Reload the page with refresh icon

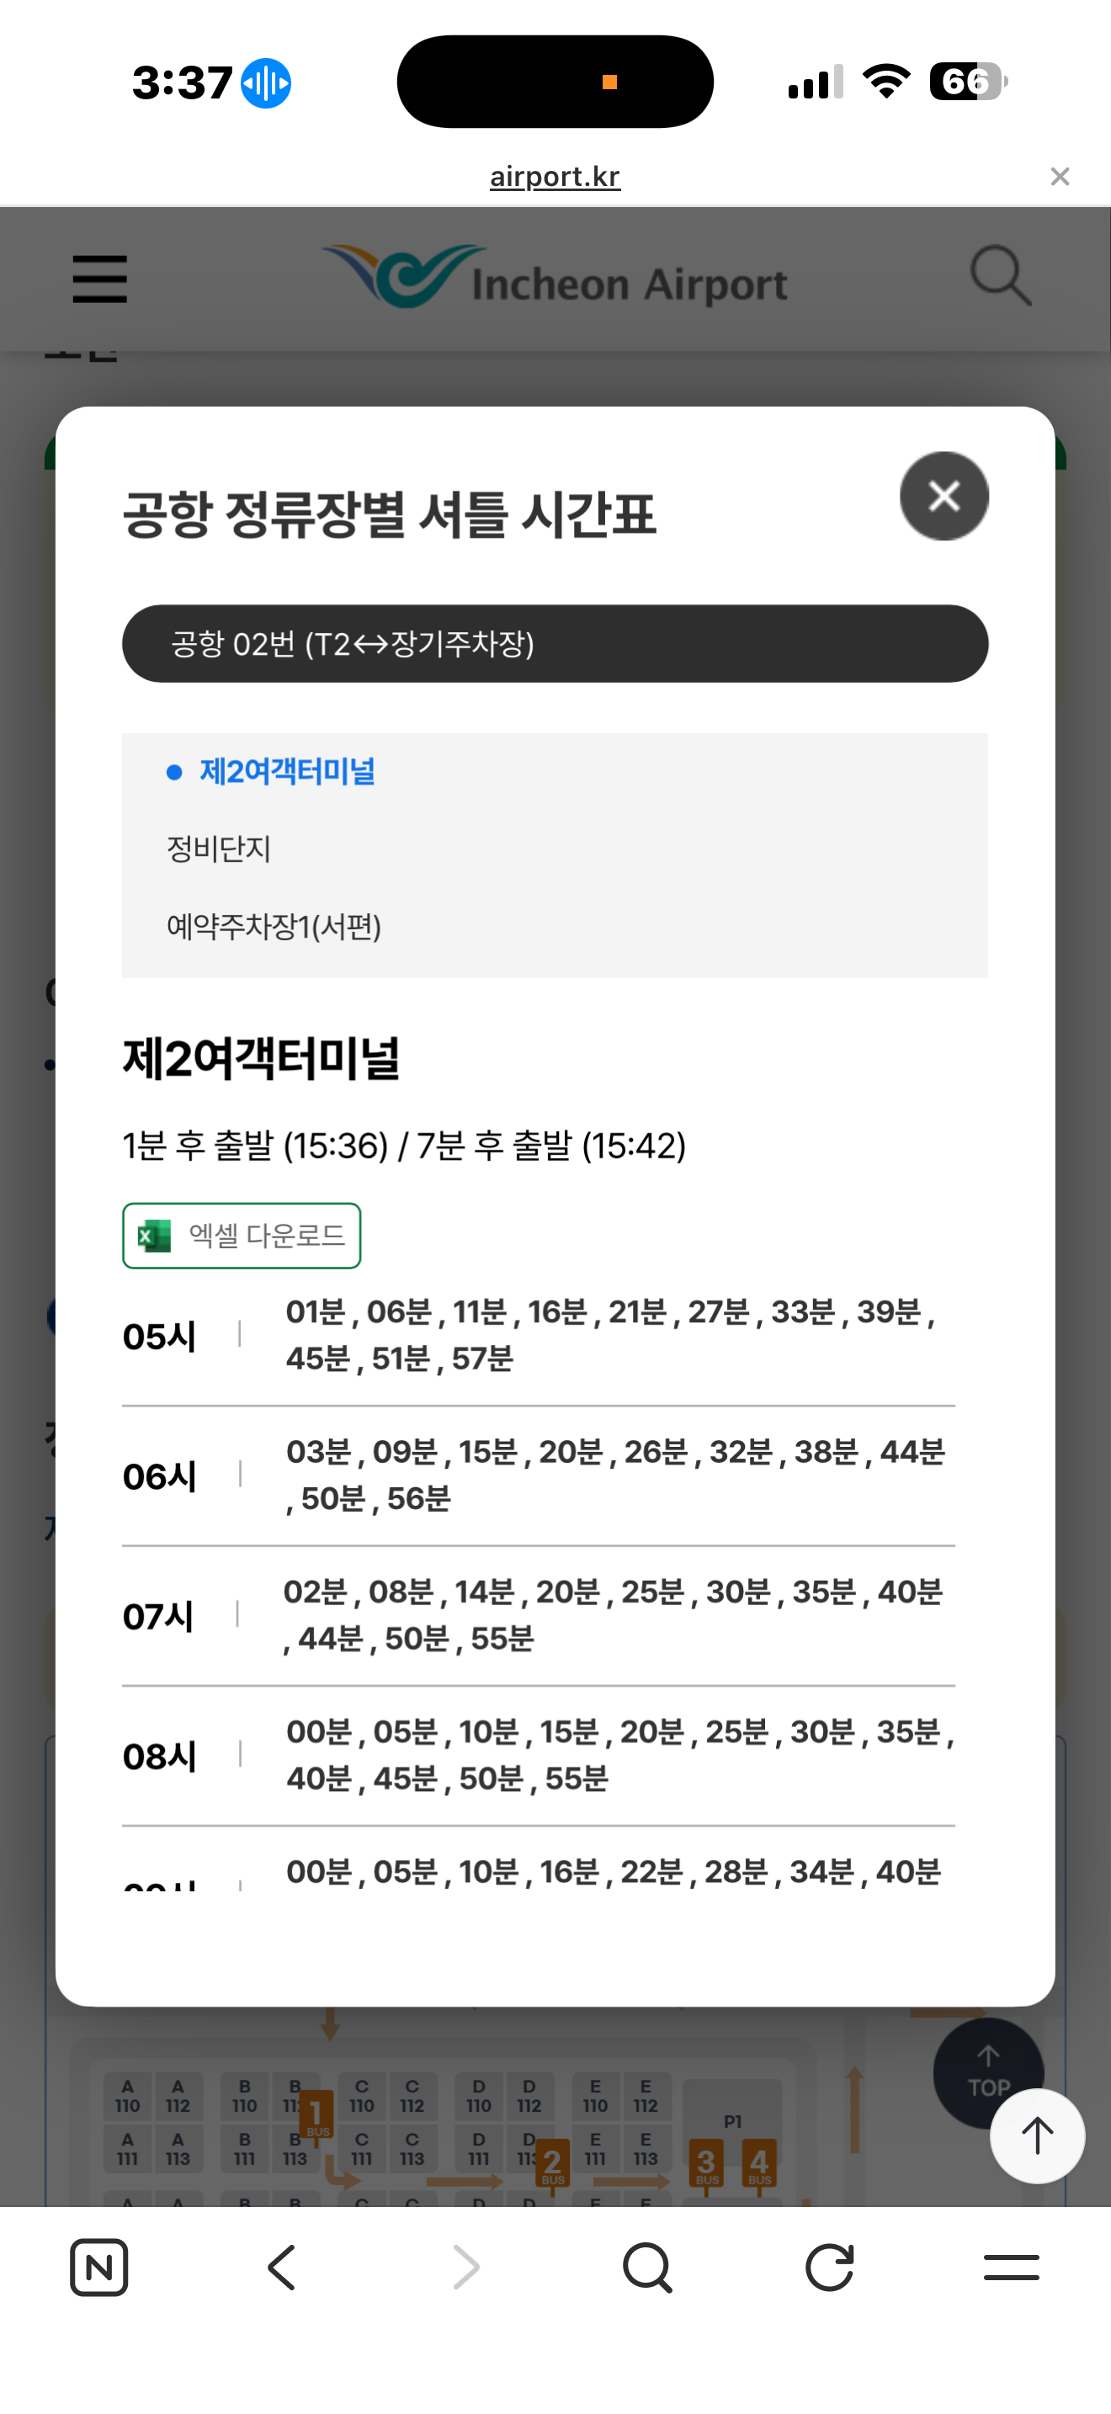pyautogui.click(x=829, y=2268)
